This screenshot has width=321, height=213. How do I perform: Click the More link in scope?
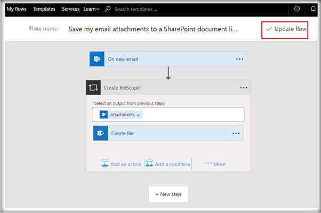(x=215, y=164)
